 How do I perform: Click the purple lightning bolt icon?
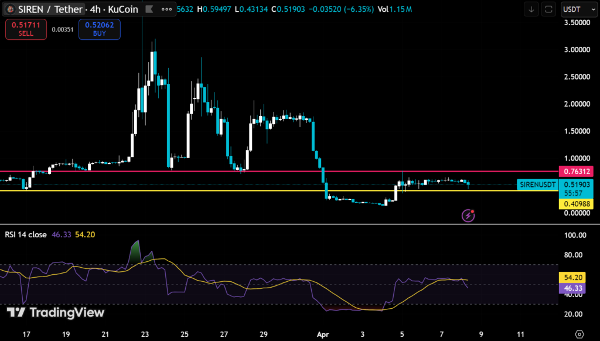468,216
